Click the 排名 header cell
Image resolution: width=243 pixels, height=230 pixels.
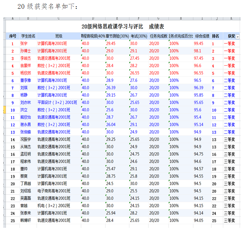click(216, 36)
